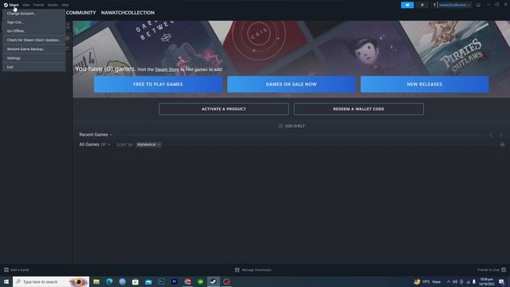Switch to the NAWATCHCOLLECTION tab
The image size is (510, 287).
[127, 13]
